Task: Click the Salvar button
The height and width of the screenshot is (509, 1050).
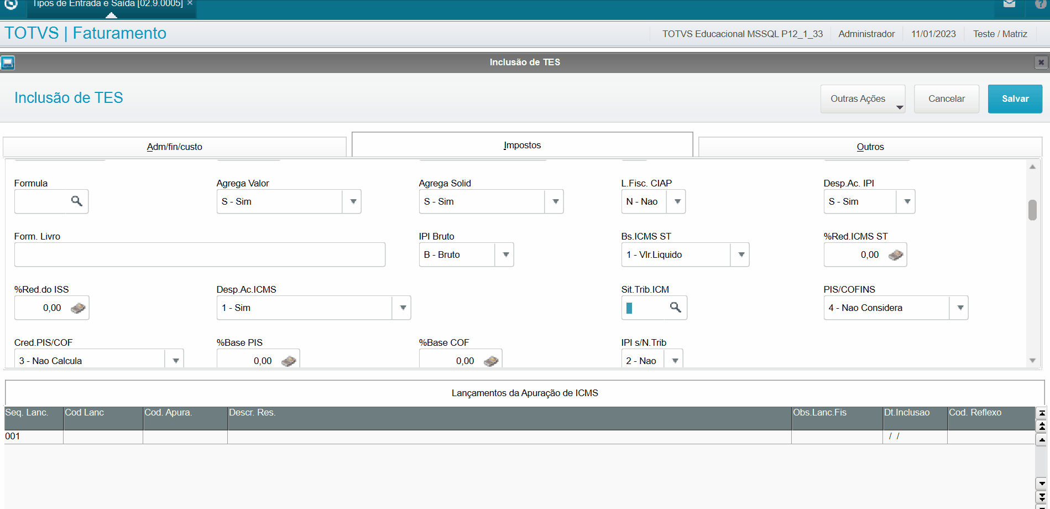Action: 1015,99
